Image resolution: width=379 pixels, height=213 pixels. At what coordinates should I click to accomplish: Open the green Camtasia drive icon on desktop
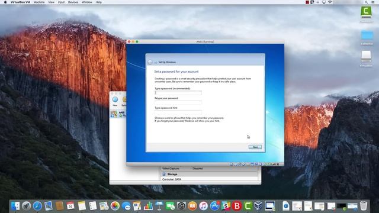(366, 12)
